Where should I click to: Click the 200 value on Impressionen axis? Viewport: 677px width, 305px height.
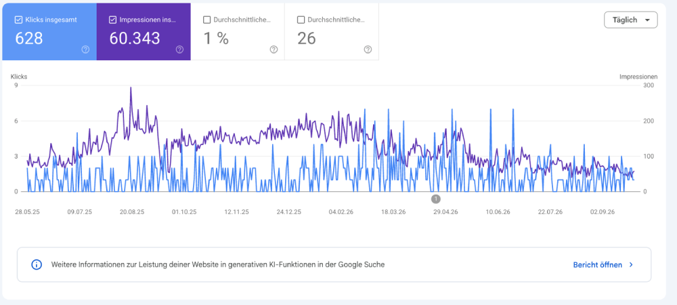click(x=649, y=121)
